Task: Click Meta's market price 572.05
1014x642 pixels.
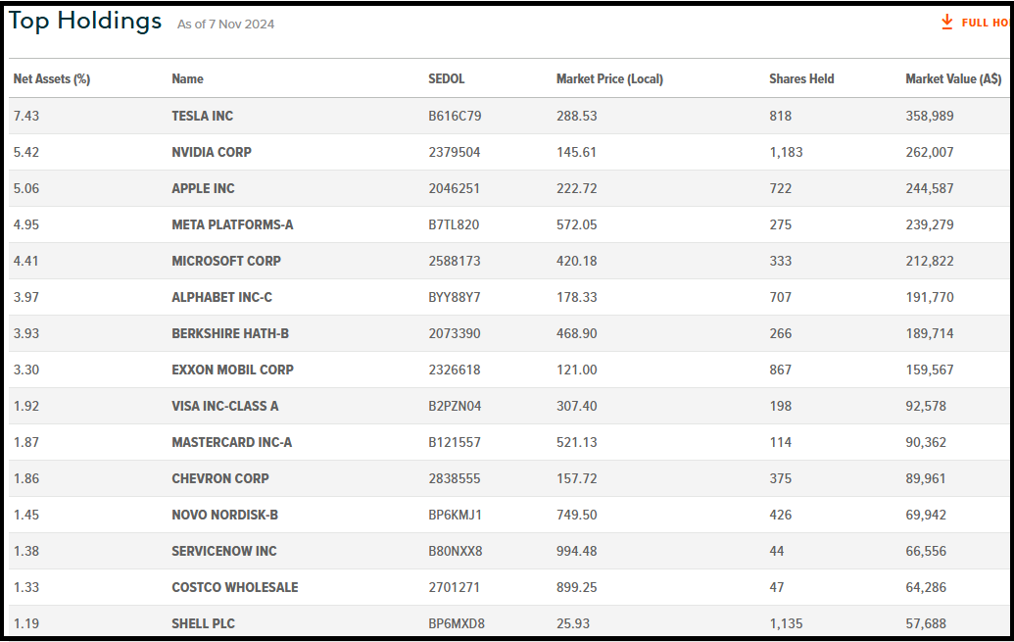Action: coord(577,224)
